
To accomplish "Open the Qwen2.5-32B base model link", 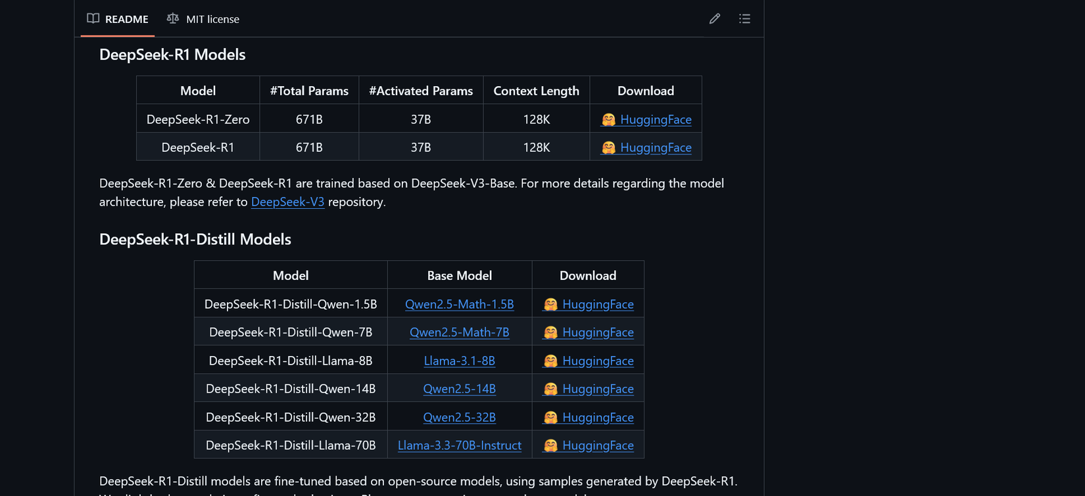I will pyautogui.click(x=460, y=417).
